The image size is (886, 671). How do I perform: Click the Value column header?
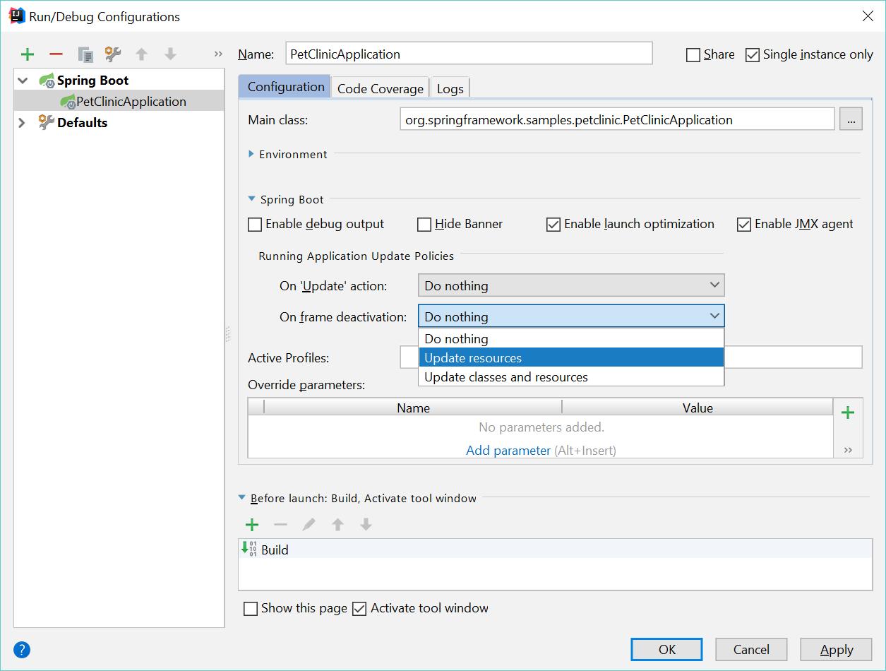698,408
